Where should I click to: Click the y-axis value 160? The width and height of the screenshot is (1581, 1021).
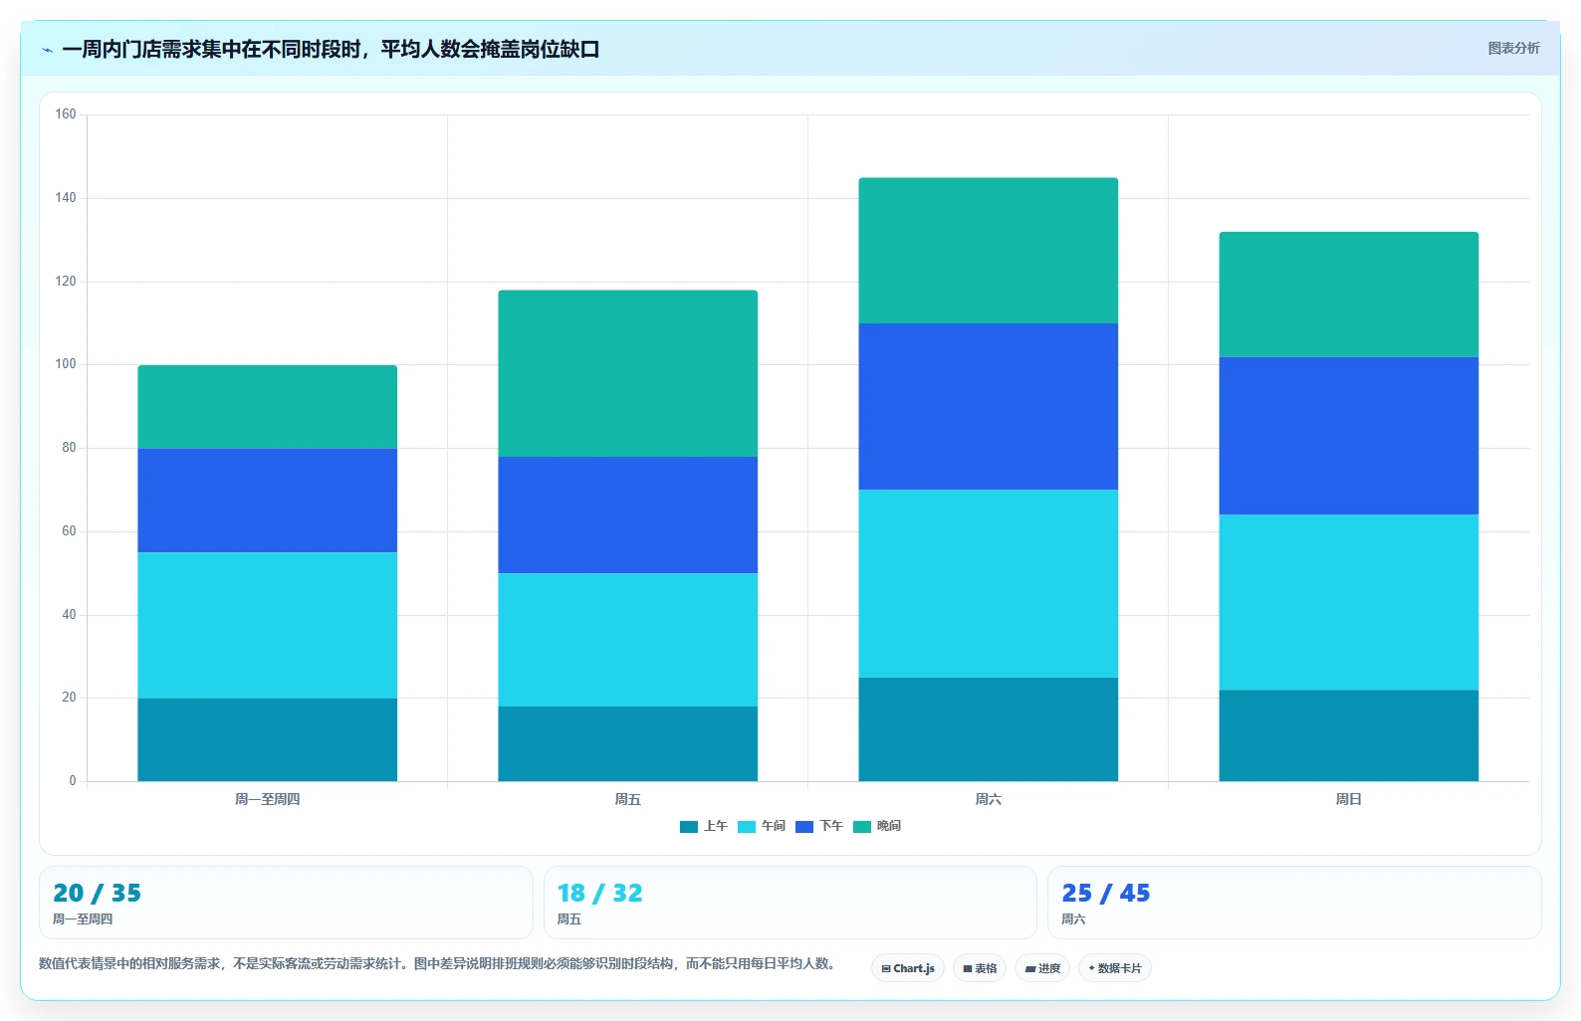pos(66,114)
